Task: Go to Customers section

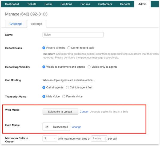Action: click(105, 4)
